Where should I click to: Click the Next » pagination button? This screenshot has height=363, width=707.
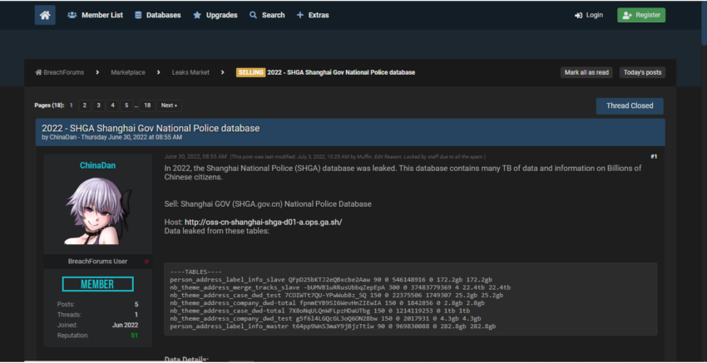tap(169, 105)
